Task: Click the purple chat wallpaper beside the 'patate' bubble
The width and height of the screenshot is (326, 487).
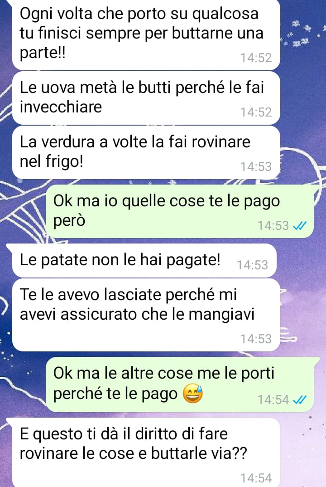Action: 301,261
